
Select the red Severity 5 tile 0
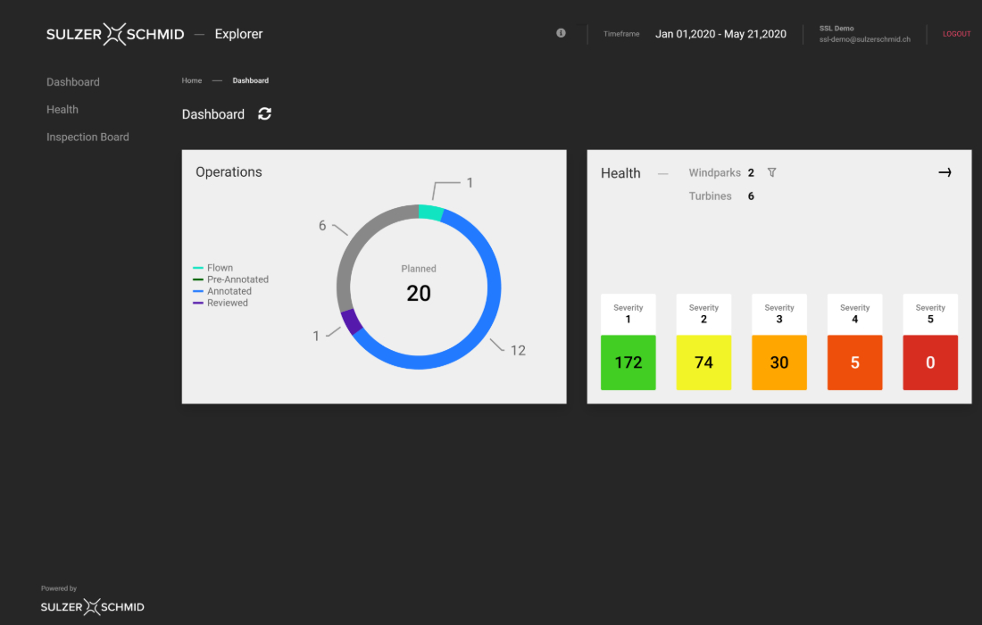[x=930, y=362]
